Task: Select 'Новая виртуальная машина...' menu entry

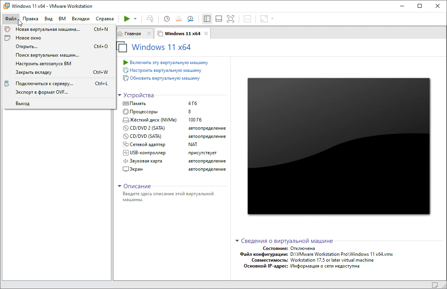Action: click(47, 29)
